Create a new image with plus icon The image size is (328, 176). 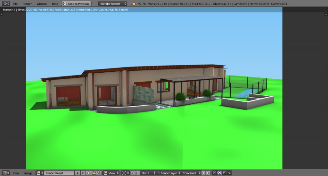tap(88, 173)
